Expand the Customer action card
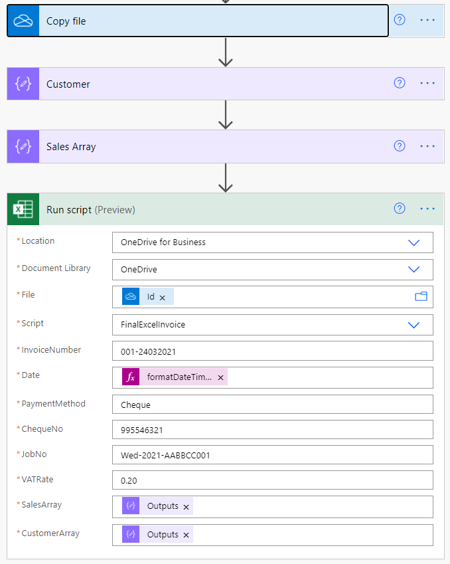Image resolution: width=450 pixels, height=564 pixels. click(199, 84)
